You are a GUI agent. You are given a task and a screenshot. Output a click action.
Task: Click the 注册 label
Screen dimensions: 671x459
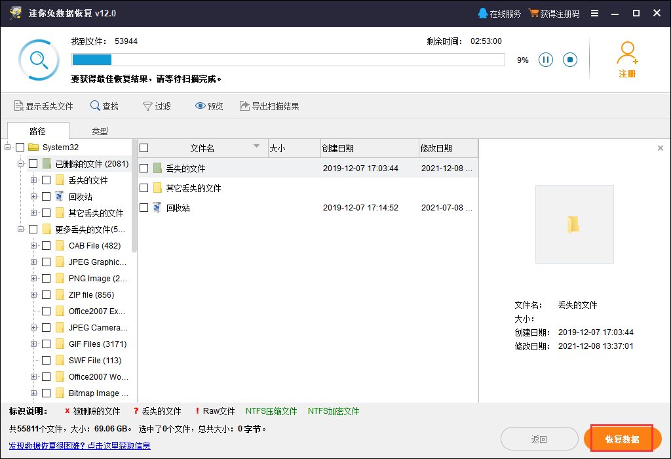[627, 73]
